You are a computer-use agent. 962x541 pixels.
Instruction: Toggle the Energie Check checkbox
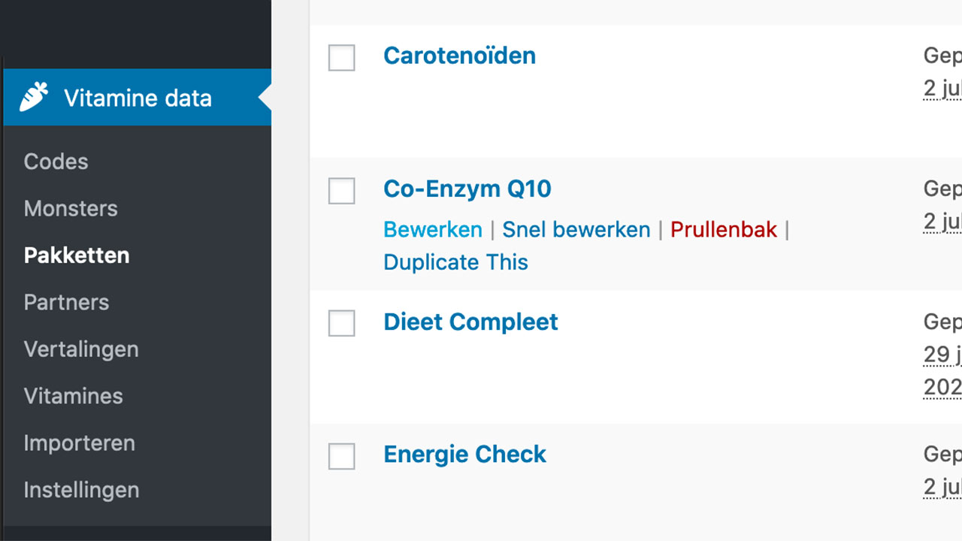coord(342,456)
